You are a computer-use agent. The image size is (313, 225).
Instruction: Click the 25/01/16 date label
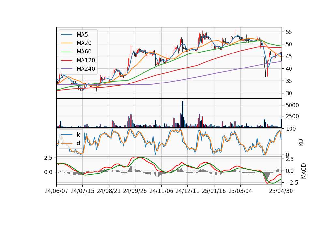click(214, 191)
